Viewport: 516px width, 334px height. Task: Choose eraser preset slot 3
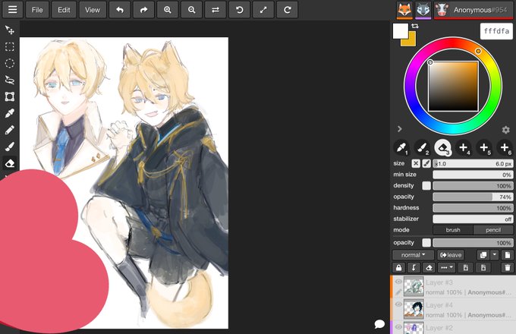443,148
